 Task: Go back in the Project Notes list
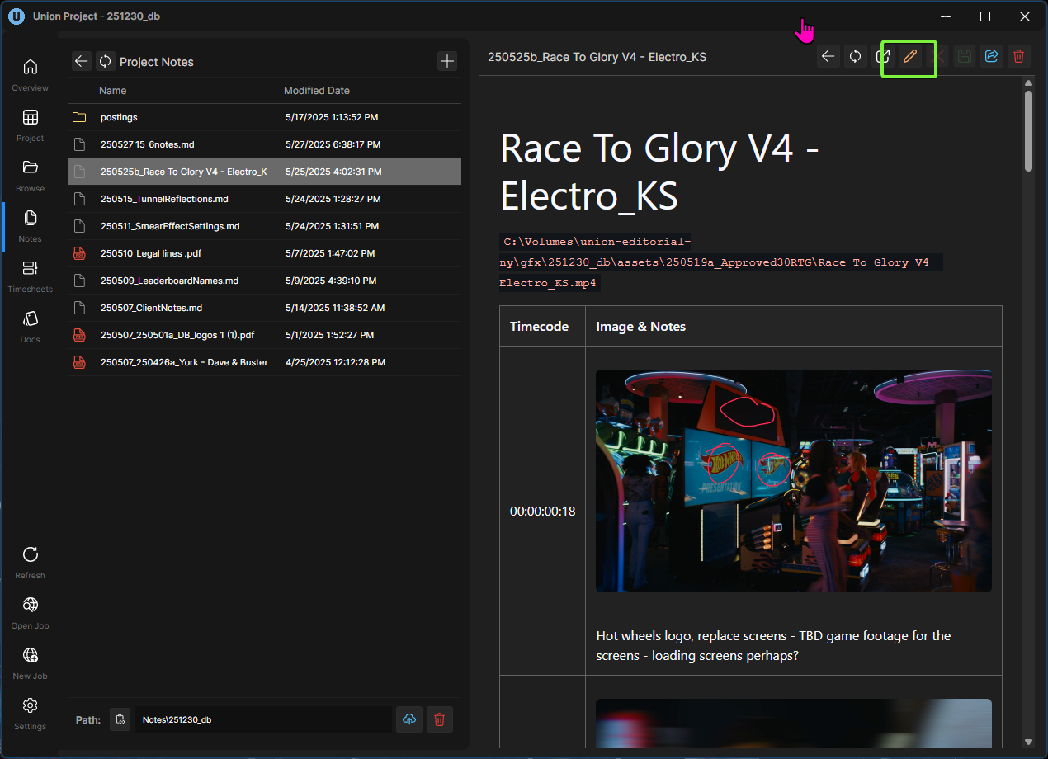pos(81,61)
